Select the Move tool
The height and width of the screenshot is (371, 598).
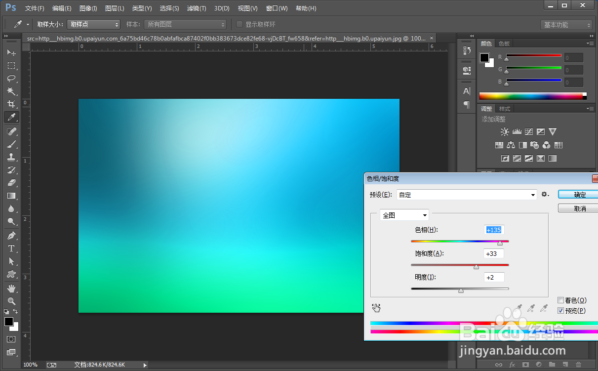11,53
